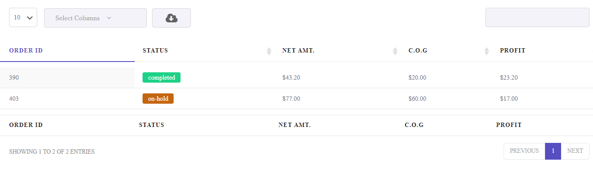The height and width of the screenshot is (173, 593).
Task: Toggle sort arrows beside C.O.G column
Action: coord(486,51)
